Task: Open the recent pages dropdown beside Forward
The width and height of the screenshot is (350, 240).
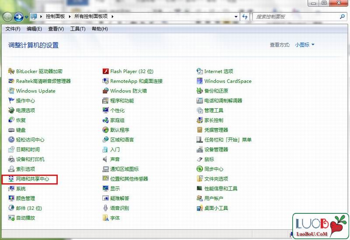Action: click(x=27, y=17)
